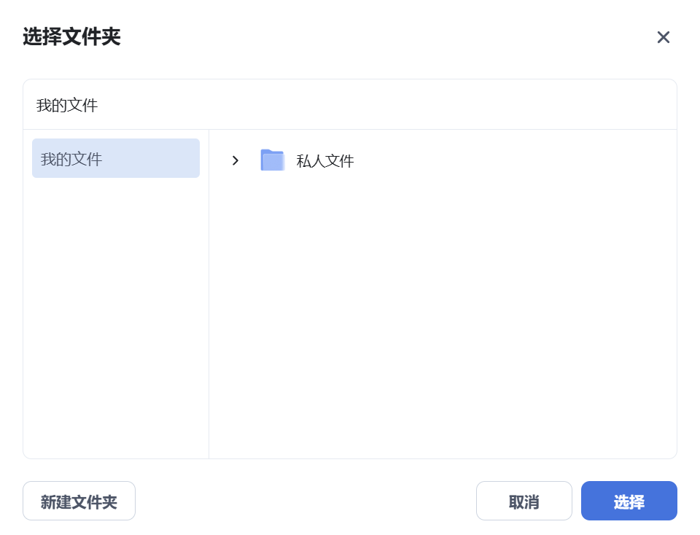The height and width of the screenshot is (535, 700).
Task: Create a new folder using 新建文件夹
Action: tap(79, 501)
